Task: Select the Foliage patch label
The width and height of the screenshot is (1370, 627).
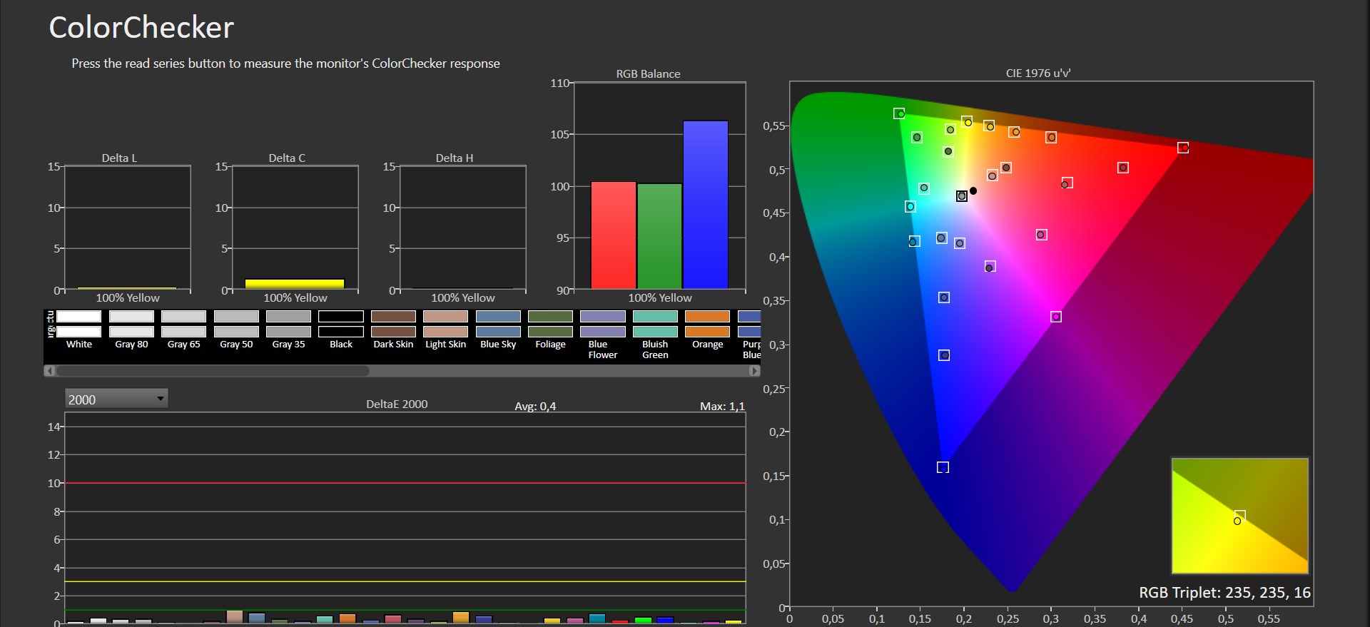Action: 550,345
